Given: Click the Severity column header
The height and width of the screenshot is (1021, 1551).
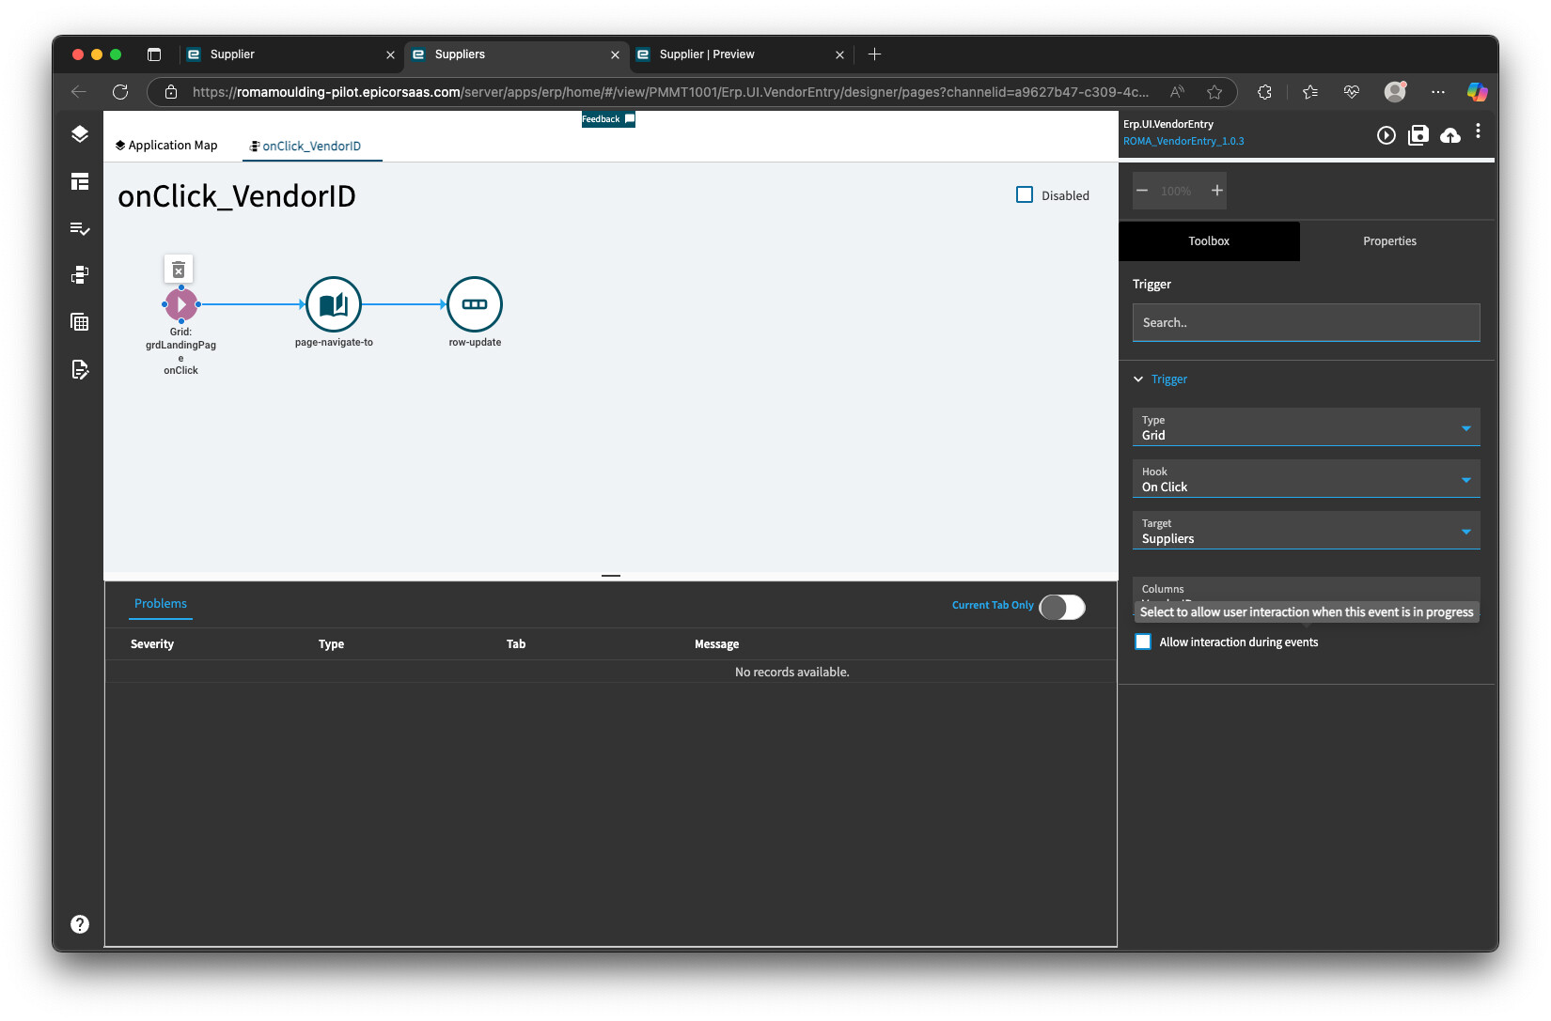Looking at the screenshot, I should click(152, 644).
